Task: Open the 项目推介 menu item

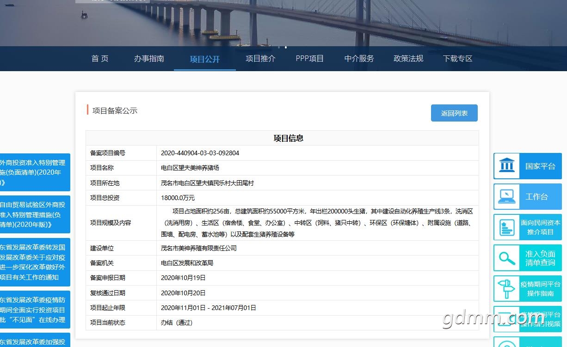Action: (x=260, y=59)
